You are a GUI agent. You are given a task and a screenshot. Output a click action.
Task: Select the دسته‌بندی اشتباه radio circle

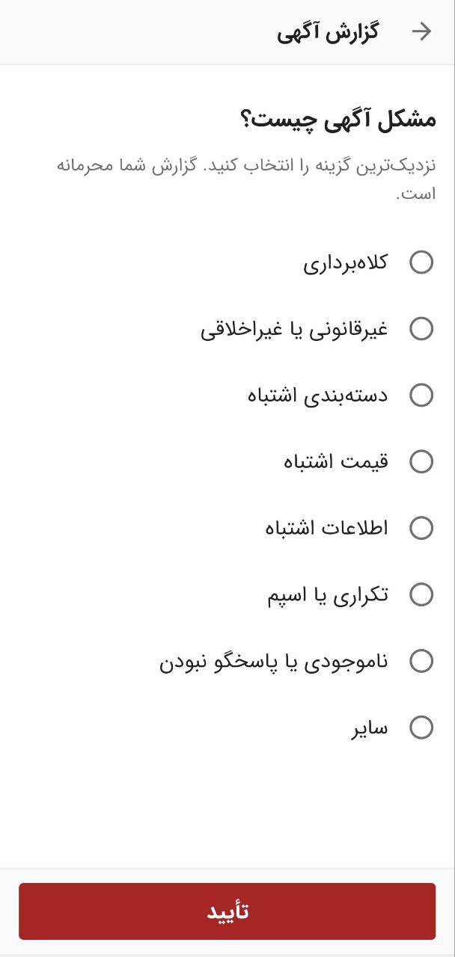(x=421, y=395)
